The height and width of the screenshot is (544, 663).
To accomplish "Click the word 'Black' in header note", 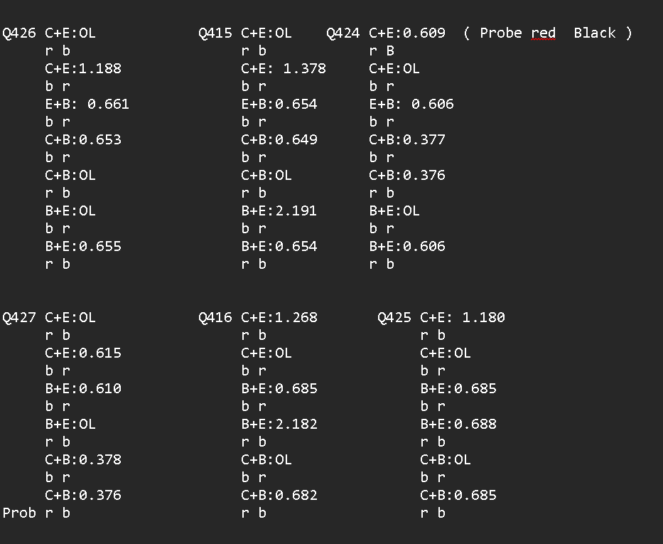I will (595, 33).
